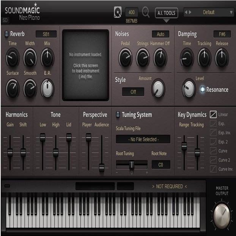The width and height of the screenshot is (236, 236).
Task: Select the Exp. key dynamics curve
Action: [213, 124]
